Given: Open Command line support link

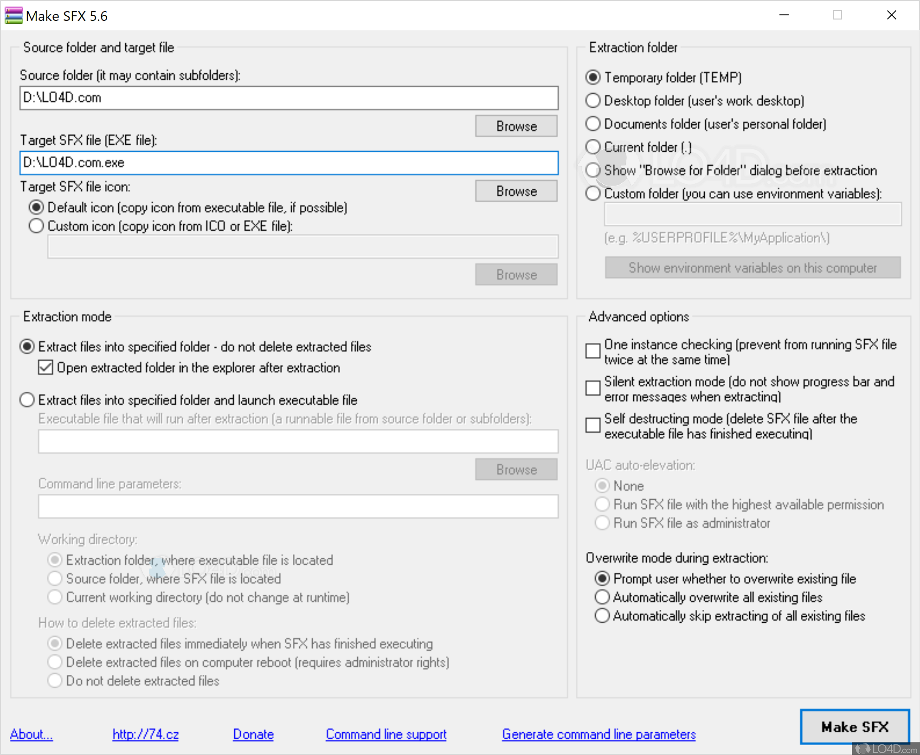Looking at the screenshot, I should 386,734.
